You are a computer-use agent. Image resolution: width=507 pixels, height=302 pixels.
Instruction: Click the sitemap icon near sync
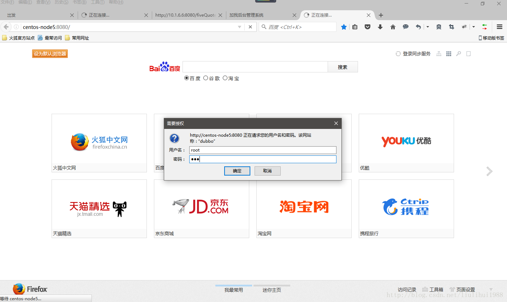tap(439, 54)
